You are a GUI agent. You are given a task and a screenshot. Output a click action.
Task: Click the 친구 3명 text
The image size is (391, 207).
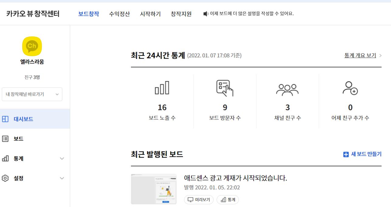32,77
